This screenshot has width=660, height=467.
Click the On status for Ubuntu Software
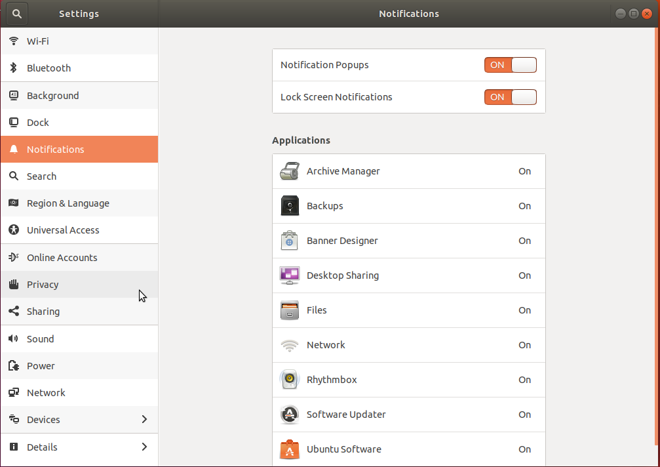coord(524,449)
